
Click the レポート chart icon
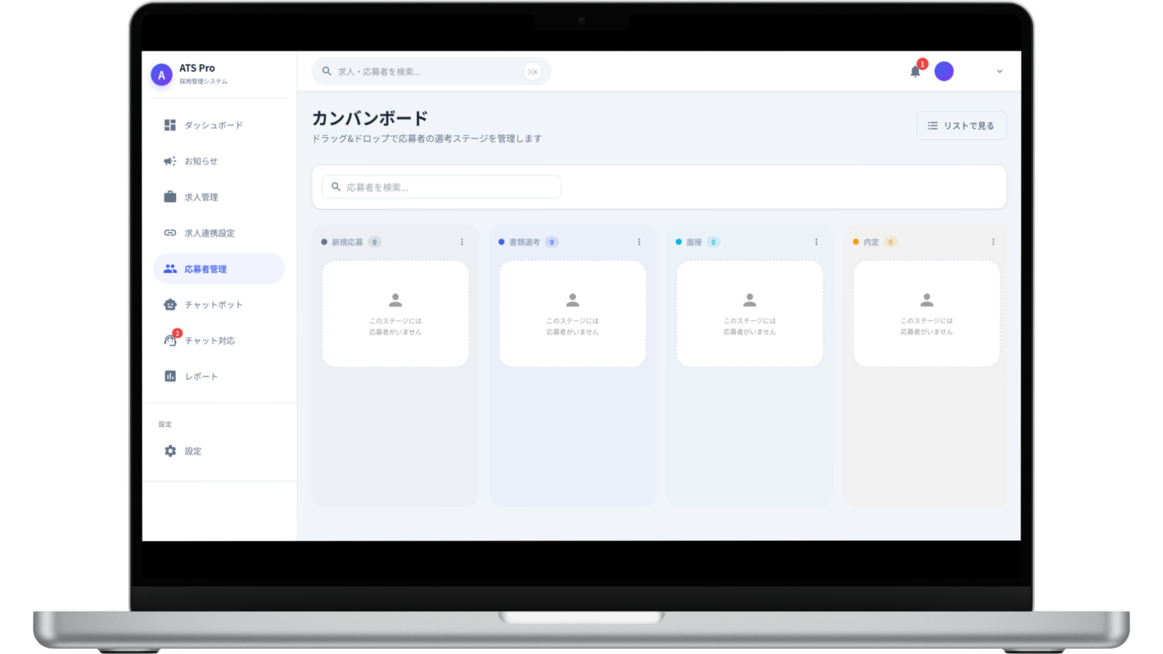pos(170,376)
